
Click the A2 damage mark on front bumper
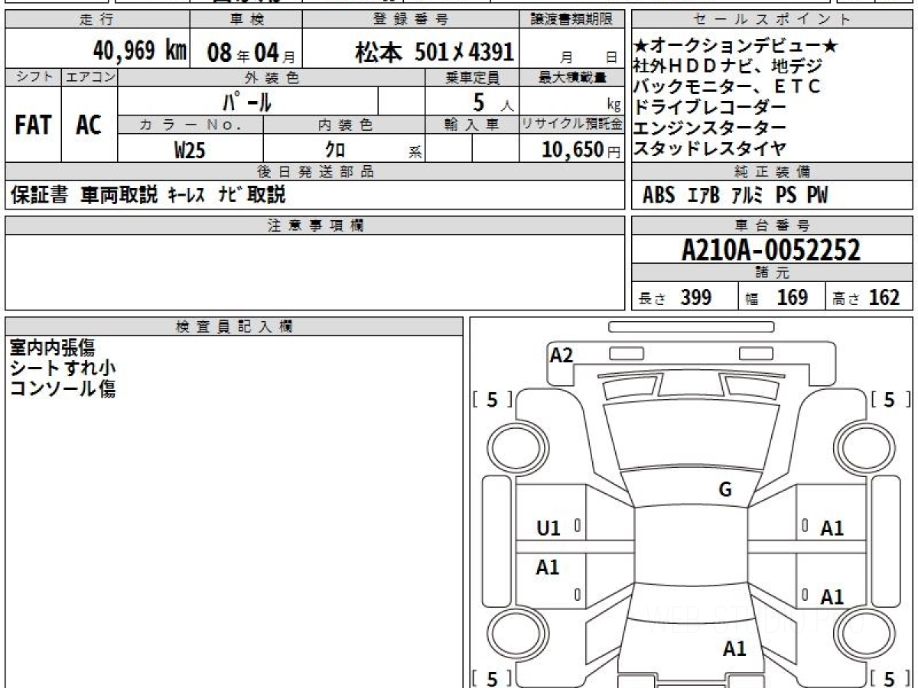click(562, 355)
